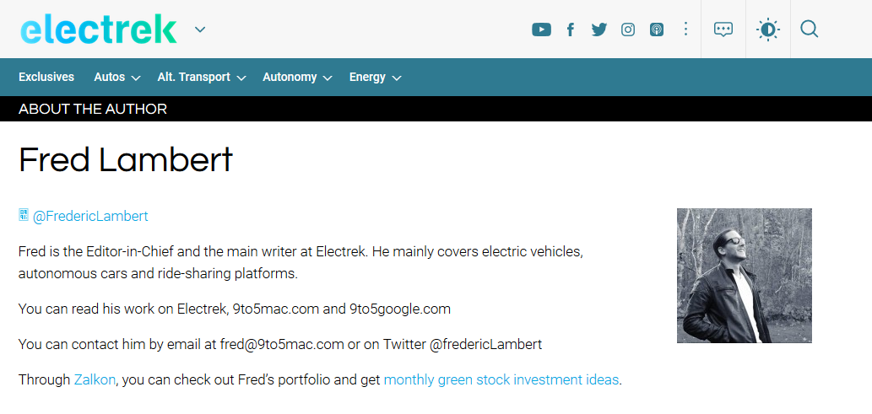The width and height of the screenshot is (872, 414).
Task: Expand the Autos dropdown menu
Action: coord(116,77)
